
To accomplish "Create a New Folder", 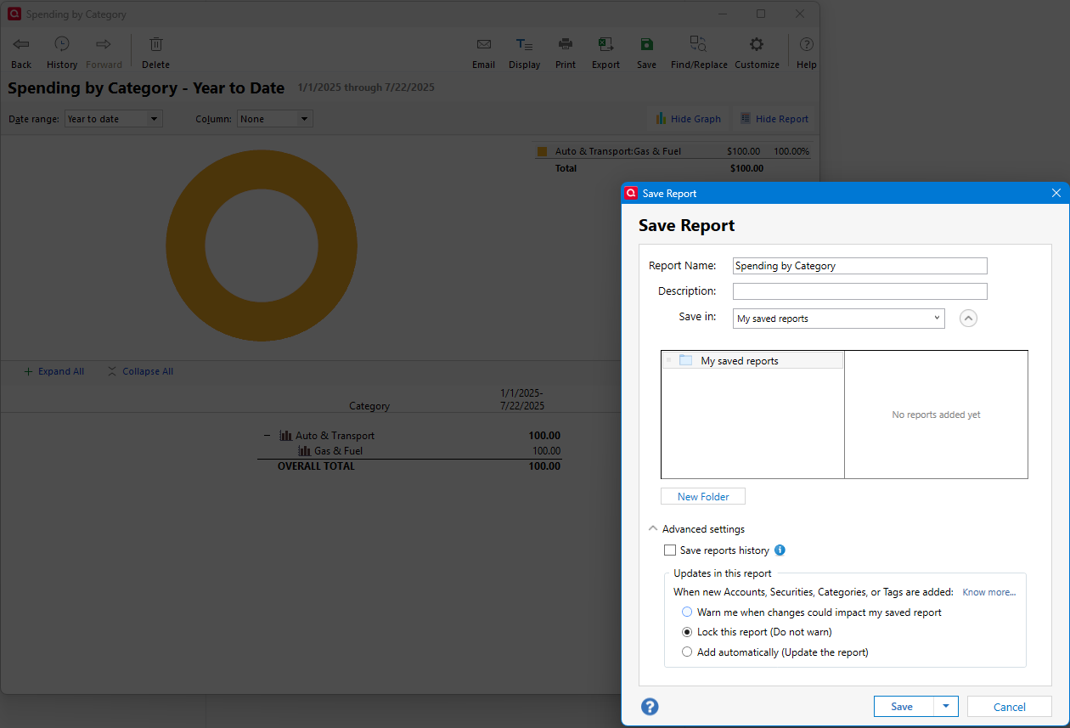I will click(703, 497).
